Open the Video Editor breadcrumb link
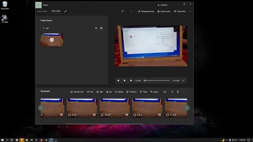 tap(42, 11)
